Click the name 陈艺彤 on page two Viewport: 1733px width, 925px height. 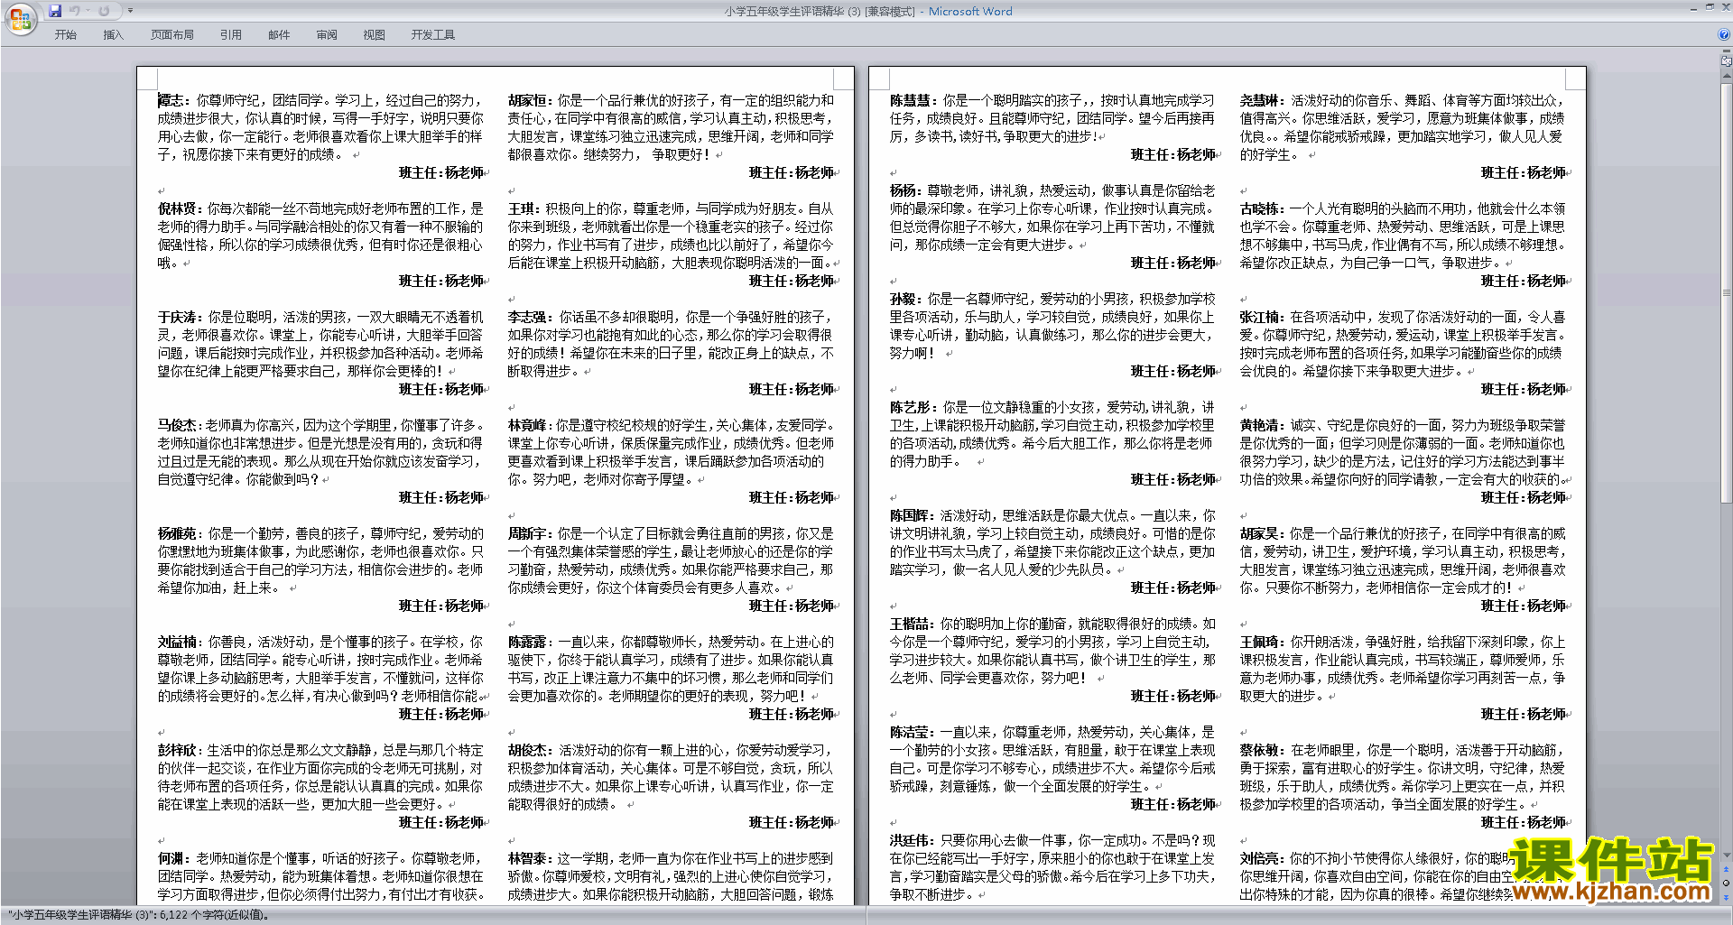(x=911, y=407)
